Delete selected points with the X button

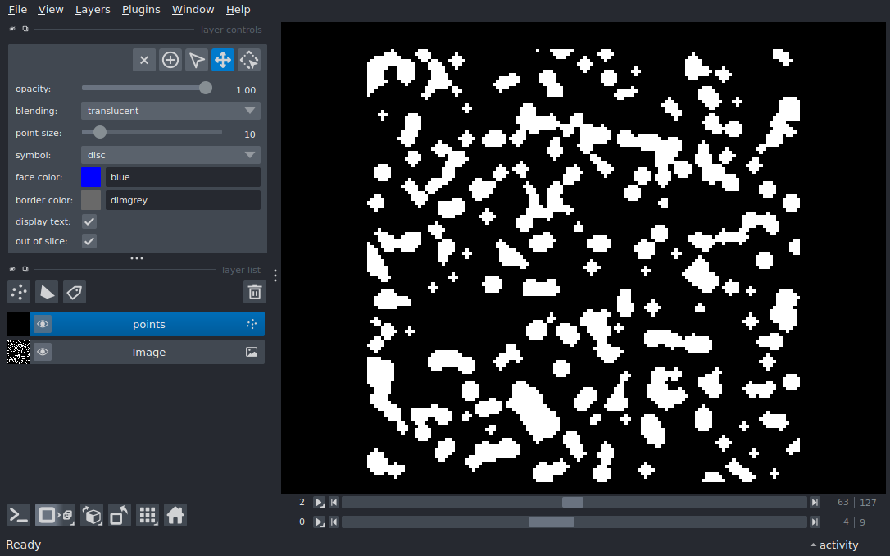[x=144, y=60]
